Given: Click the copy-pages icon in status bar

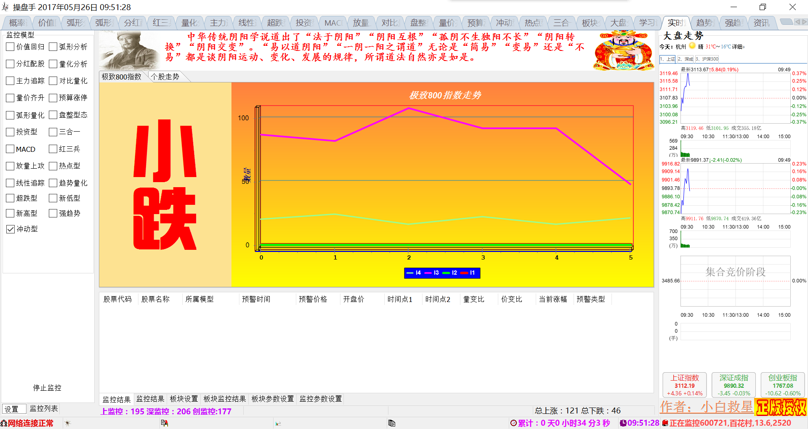Looking at the screenshot, I should 392,423.
